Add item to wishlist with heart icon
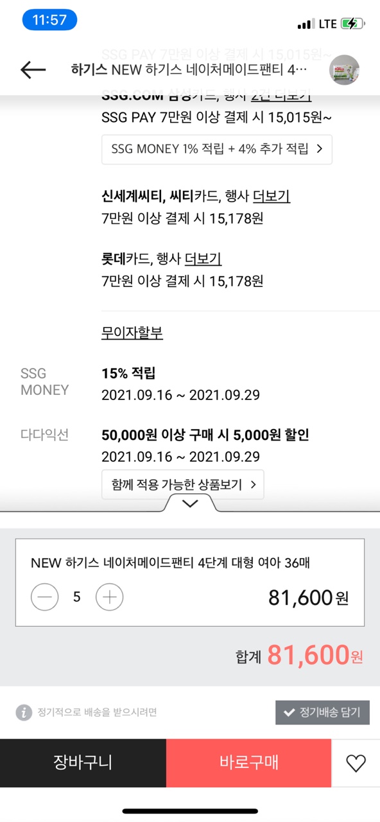 (x=356, y=763)
